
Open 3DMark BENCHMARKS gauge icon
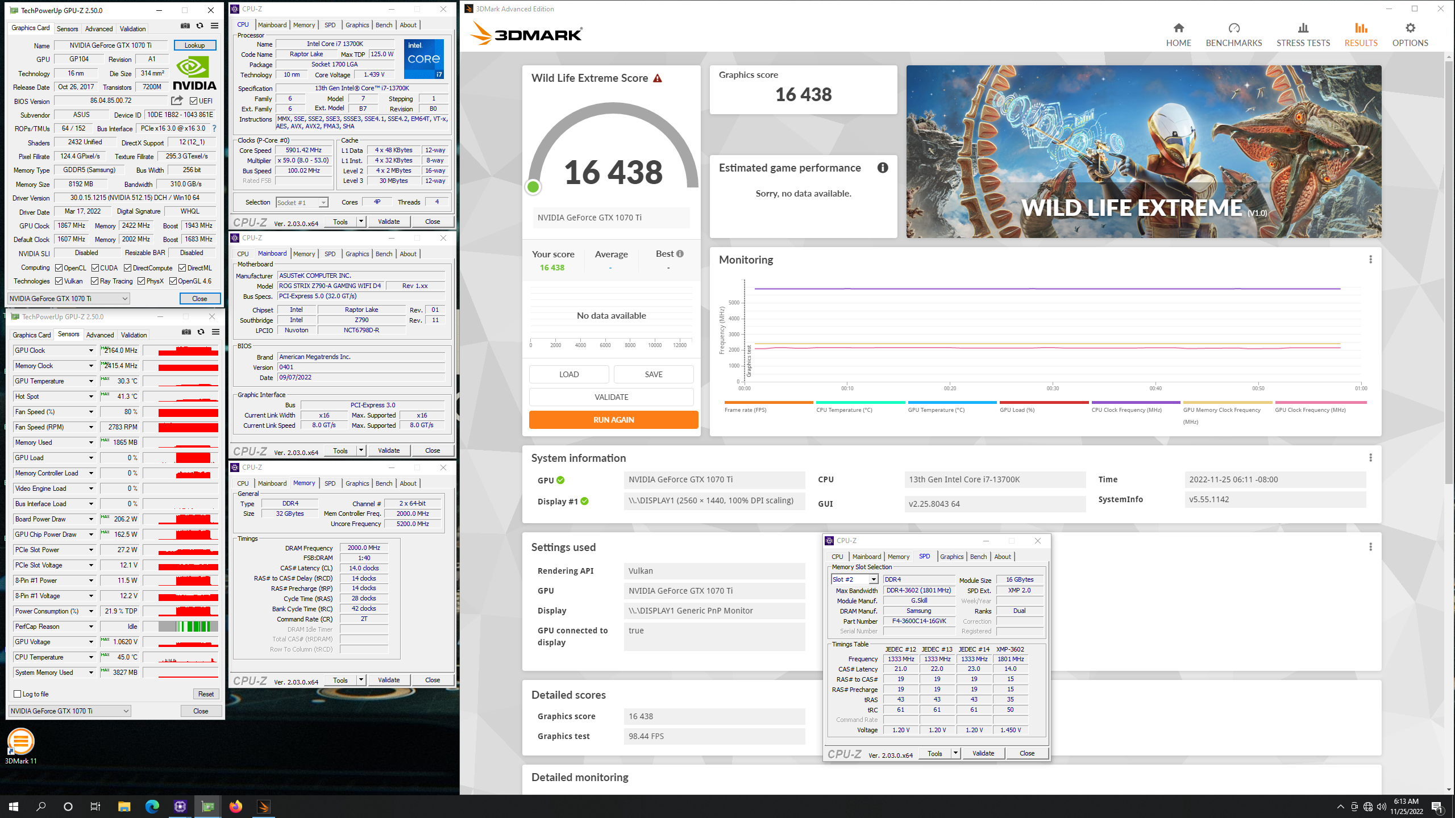pos(1234,28)
